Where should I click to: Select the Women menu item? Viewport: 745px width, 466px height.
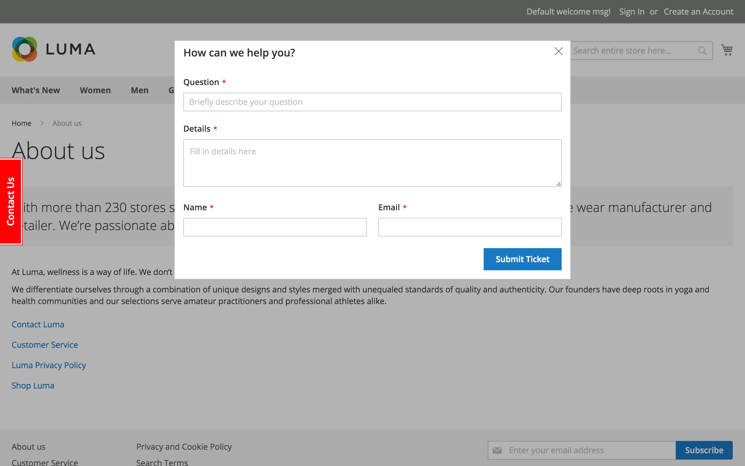[95, 90]
